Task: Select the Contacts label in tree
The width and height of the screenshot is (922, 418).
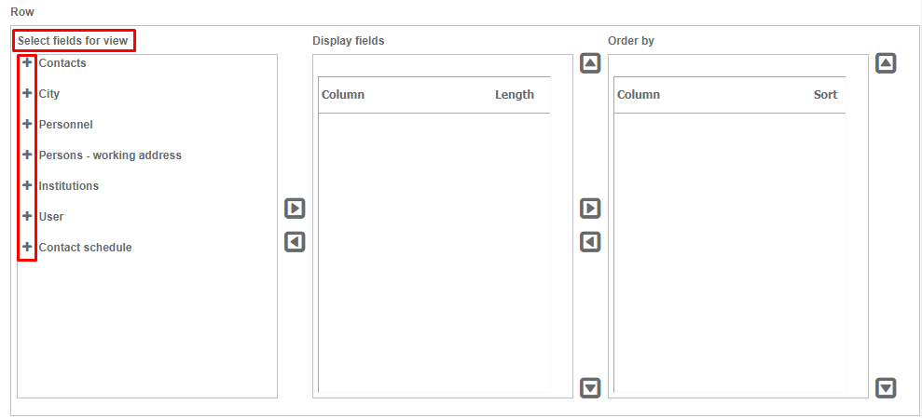Action: pyautogui.click(x=62, y=63)
